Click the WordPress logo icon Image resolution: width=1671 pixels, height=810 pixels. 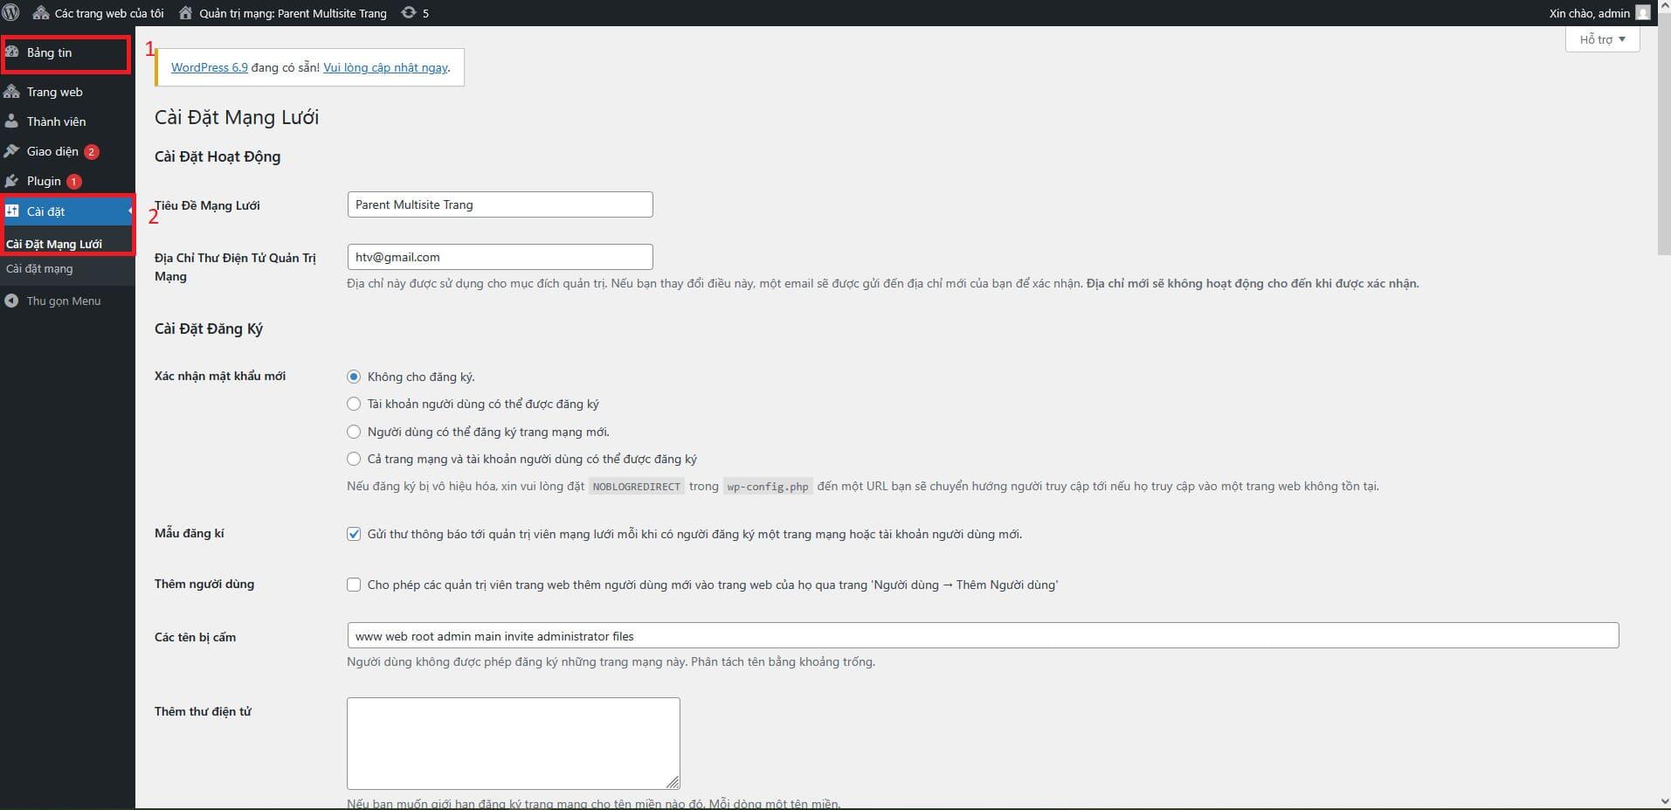(10, 13)
